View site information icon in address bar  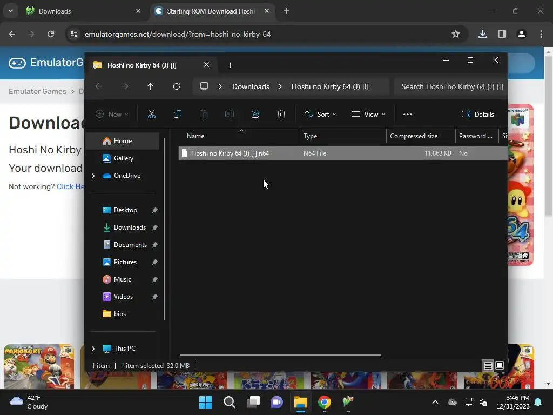pyautogui.click(x=73, y=34)
